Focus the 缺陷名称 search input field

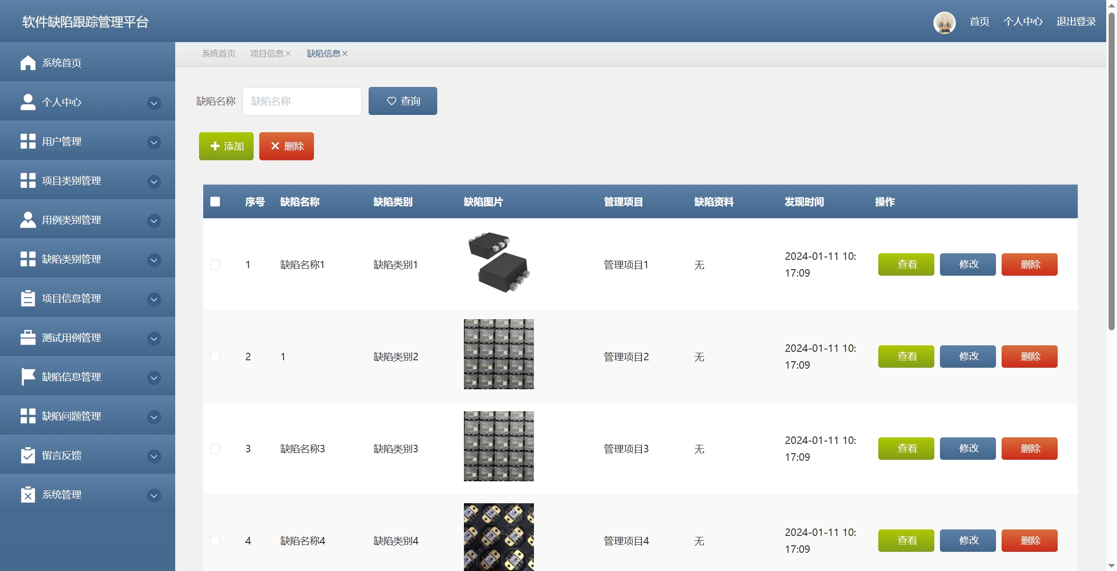[302, 101]
